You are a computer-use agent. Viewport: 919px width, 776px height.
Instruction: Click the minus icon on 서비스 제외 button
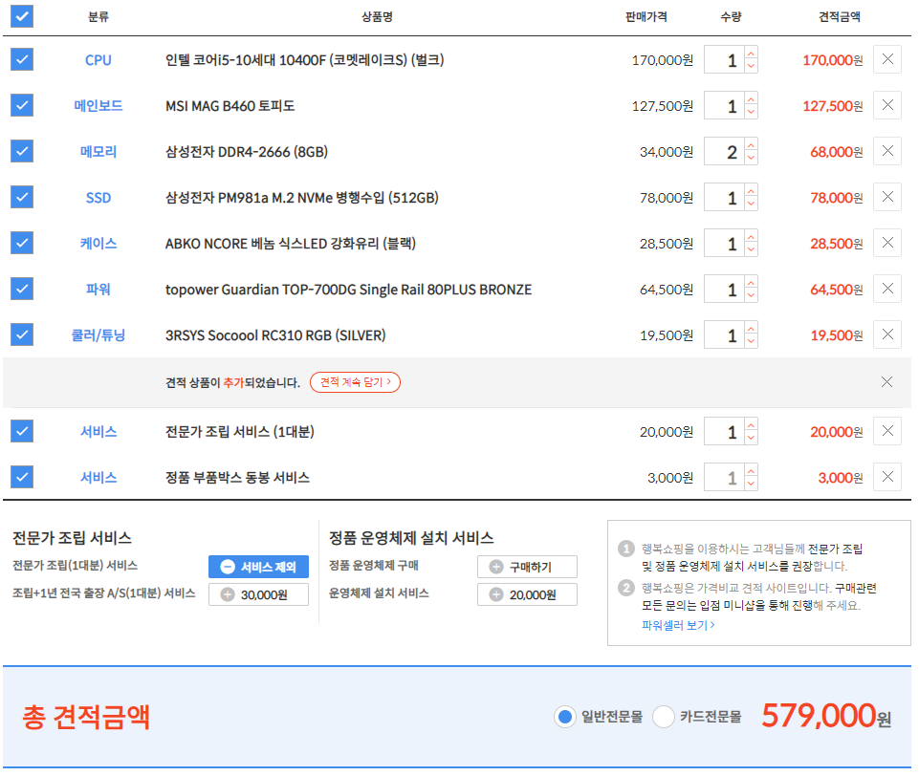pos(227,567)
